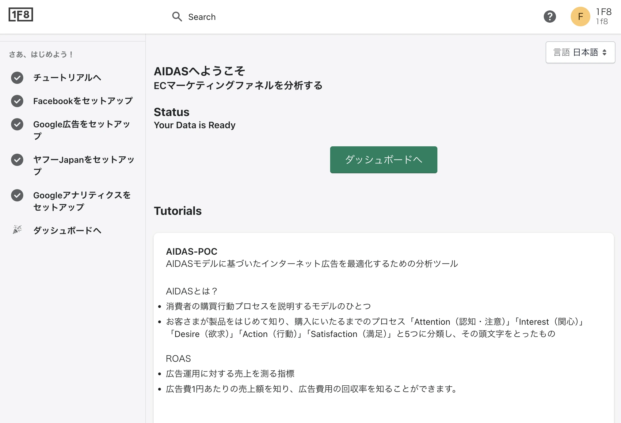
Task: Select チュートリアルへ in the sidebar
Action: click(67, 78)
